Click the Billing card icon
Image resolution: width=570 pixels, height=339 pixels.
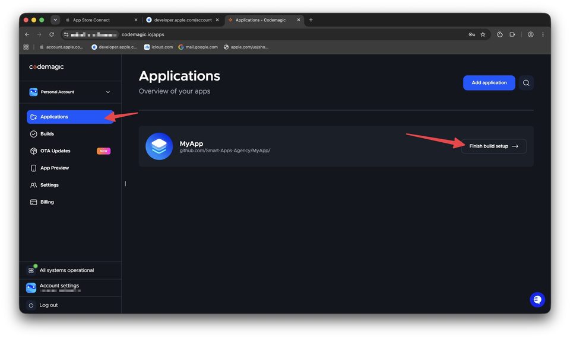(33, 202)
